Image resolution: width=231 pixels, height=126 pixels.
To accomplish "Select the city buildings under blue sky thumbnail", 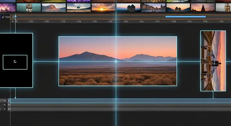I will pyautogui.click(x=153, y=8).
